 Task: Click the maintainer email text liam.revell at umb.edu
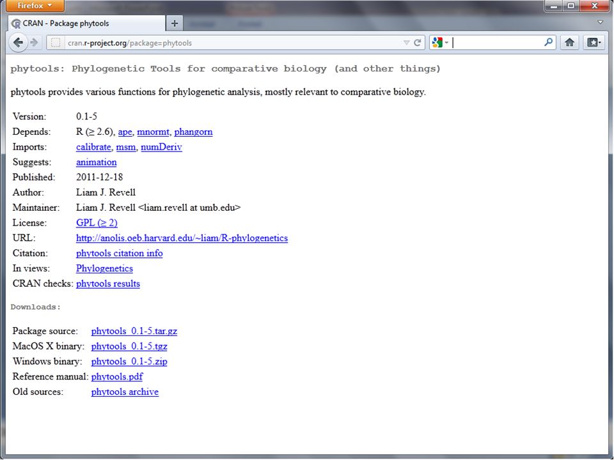[189, 208]
